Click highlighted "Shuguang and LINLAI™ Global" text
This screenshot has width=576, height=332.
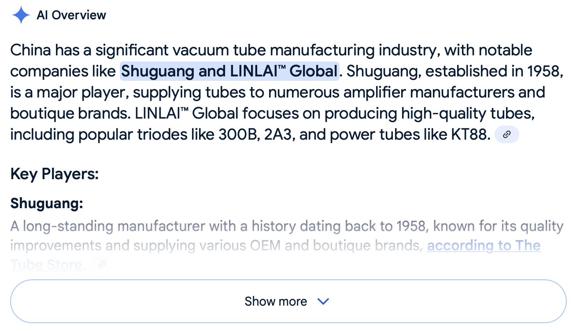[x=229, y=71]
